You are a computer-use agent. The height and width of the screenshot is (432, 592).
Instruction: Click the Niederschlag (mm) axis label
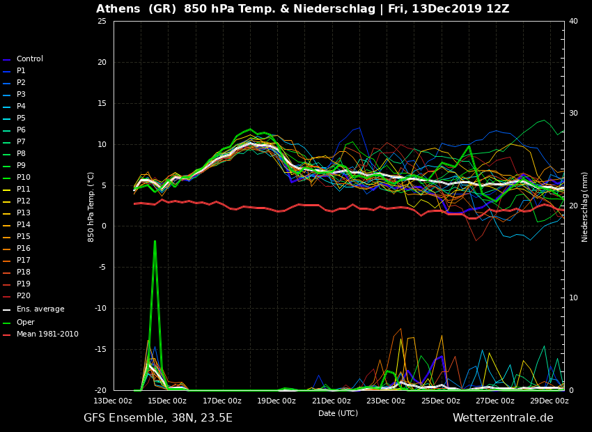[585, 207]
